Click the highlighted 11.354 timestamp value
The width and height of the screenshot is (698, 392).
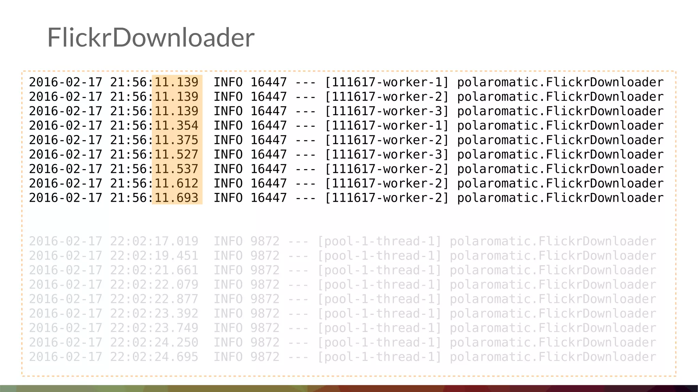pos(177,126)
